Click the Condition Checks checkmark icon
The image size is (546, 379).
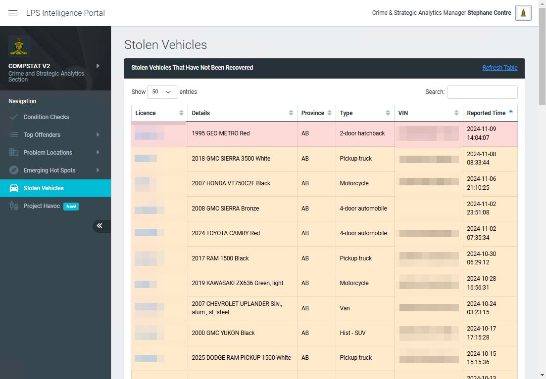tap(14, 117)
